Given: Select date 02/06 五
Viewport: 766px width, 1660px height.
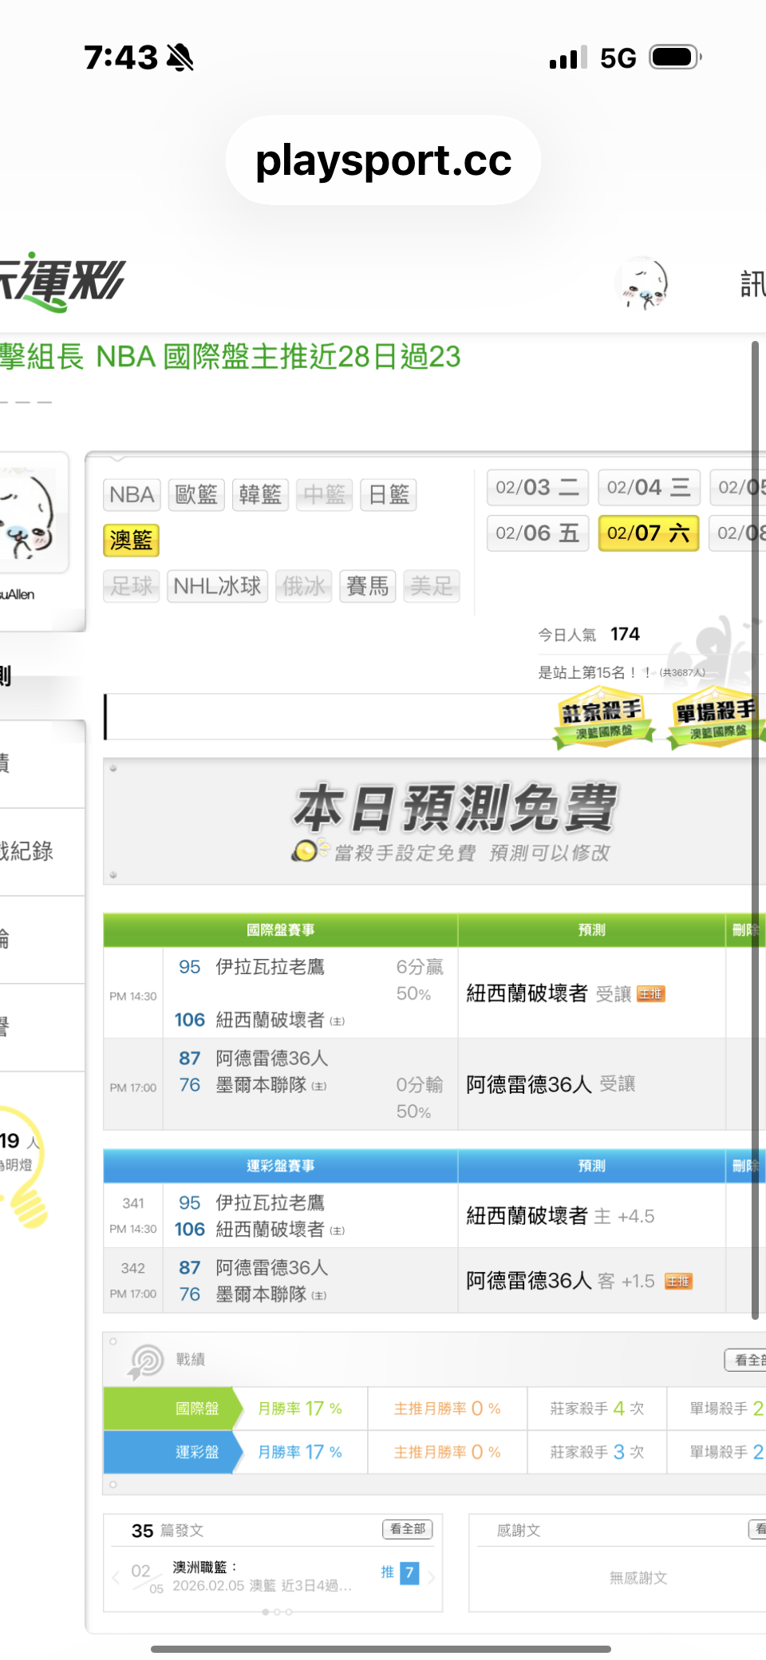Looking at the screenshot, I should tap(538, 533).
